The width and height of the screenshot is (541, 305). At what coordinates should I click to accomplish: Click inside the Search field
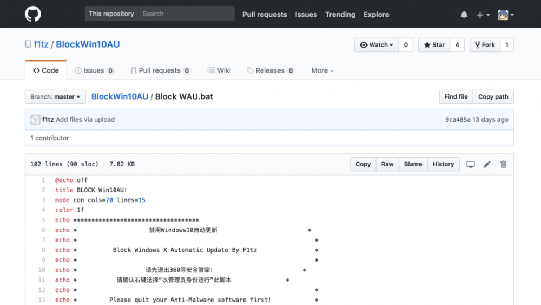186,14
